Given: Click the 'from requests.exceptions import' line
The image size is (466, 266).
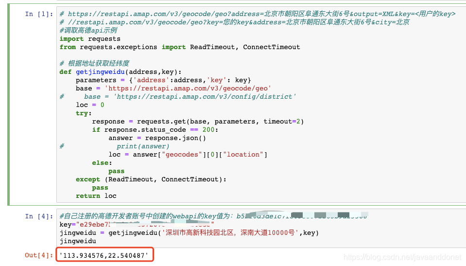Looking at the screenshot, I should (x=180, y=47).
